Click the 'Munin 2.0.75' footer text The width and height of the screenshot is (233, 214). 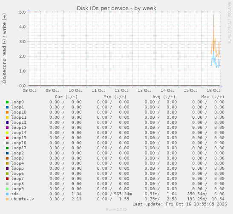click(x=116, y=209)
